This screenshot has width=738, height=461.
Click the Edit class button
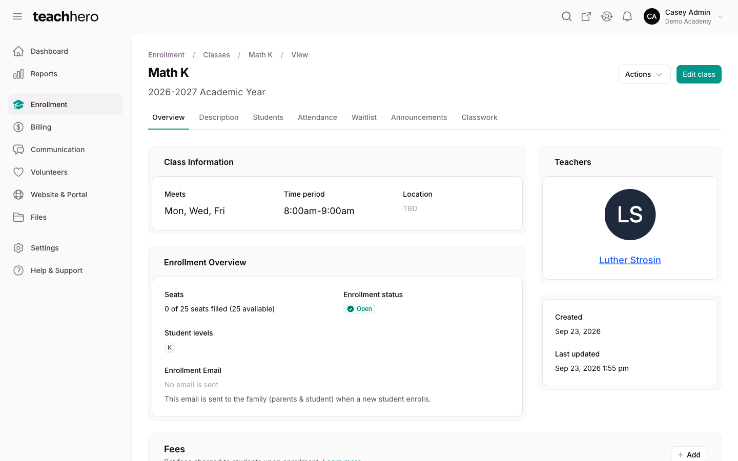(699, 74)
